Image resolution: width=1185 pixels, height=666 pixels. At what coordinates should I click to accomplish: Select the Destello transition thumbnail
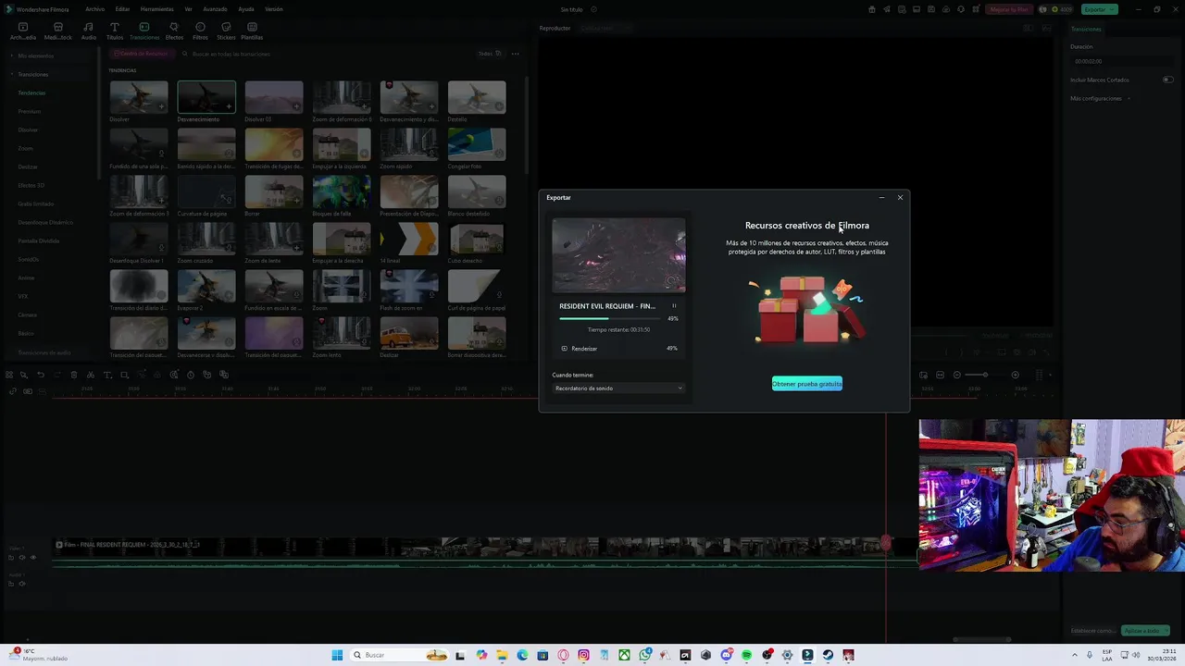(477, 97)
